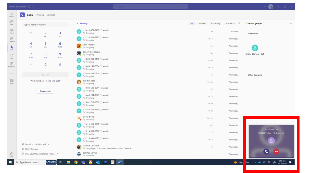Dial the 9 WXYZ key
The image size is (309, 173).
pos(60,55)
